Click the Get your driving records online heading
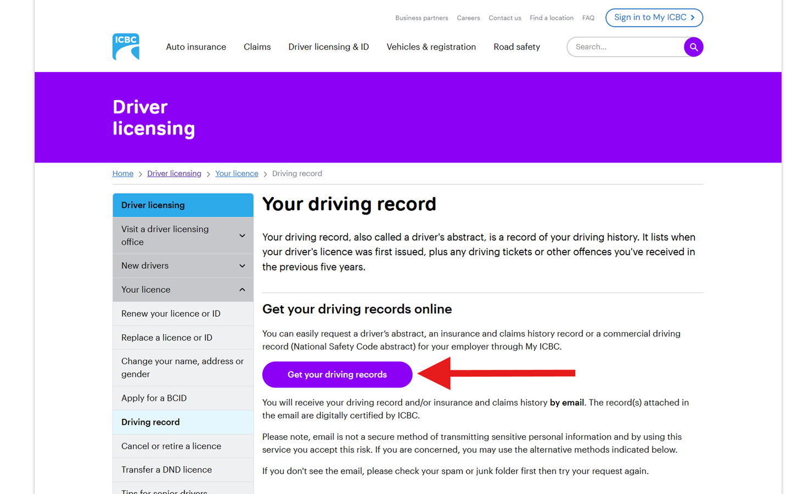 (357, 309)
